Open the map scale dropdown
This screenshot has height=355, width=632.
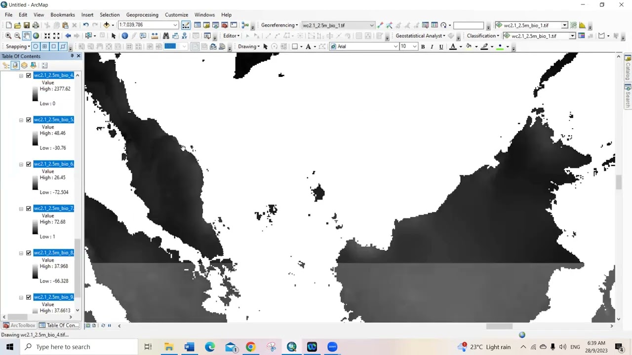point(175,25)
